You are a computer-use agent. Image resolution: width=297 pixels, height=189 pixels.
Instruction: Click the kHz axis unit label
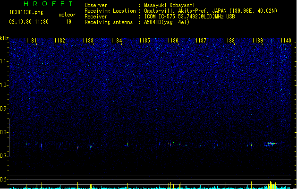(x=4, y=38)
